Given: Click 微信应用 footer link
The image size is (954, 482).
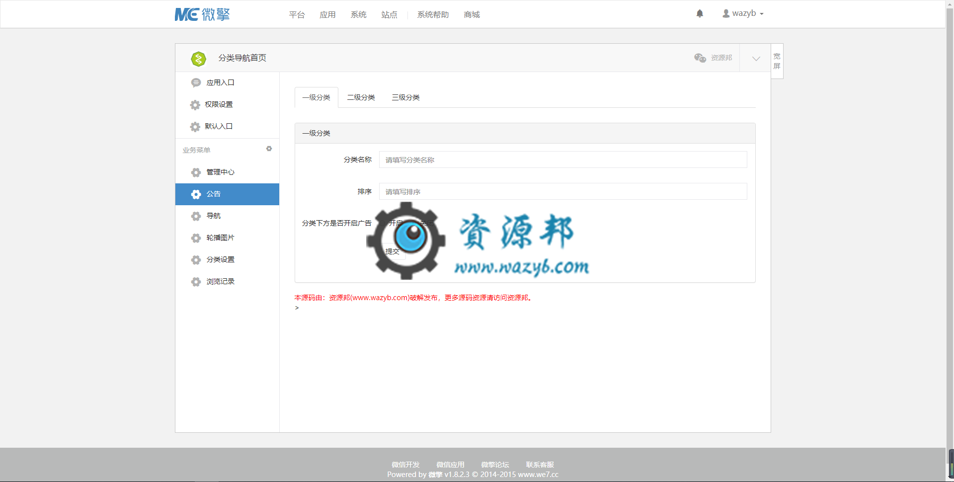Looking at the screenshot, I should (450, 465).
